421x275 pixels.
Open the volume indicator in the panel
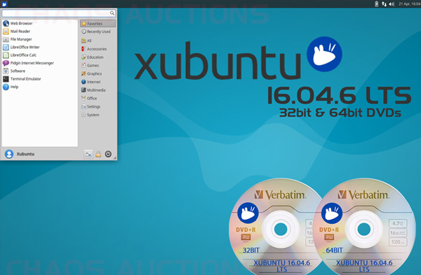[x=392, y=3]
